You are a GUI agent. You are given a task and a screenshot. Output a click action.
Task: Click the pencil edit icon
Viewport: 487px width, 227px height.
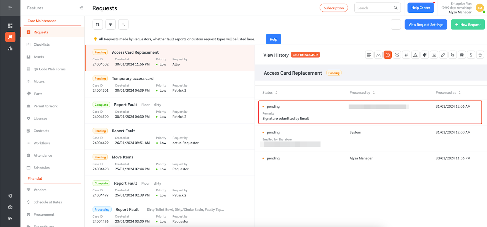pyautogui.click(x=443, y=55)
